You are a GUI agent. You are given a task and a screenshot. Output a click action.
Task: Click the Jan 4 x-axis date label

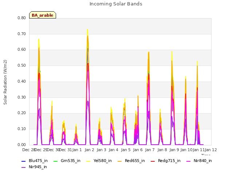point(114,150)
